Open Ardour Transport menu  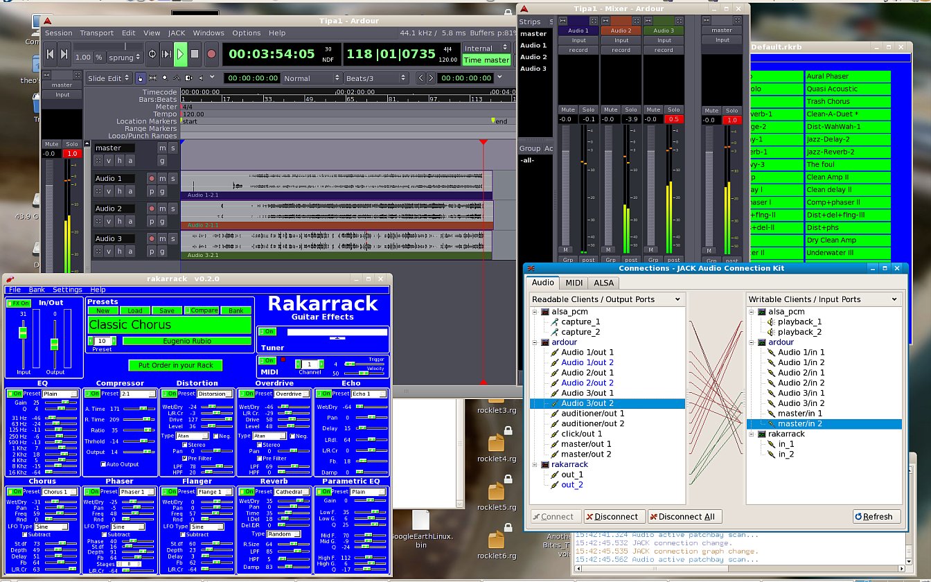[x=96, y=33]
